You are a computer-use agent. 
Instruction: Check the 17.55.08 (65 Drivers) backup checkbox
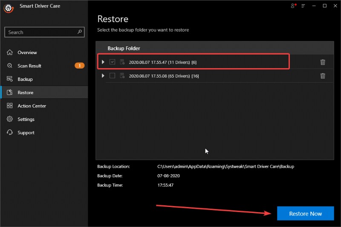click(x=112, y=75)
